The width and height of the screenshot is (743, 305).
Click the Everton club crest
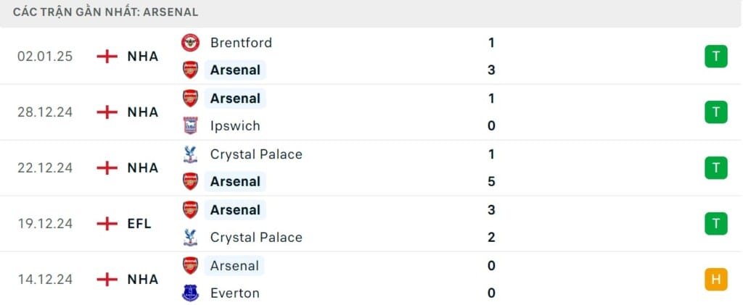[190, 293]
